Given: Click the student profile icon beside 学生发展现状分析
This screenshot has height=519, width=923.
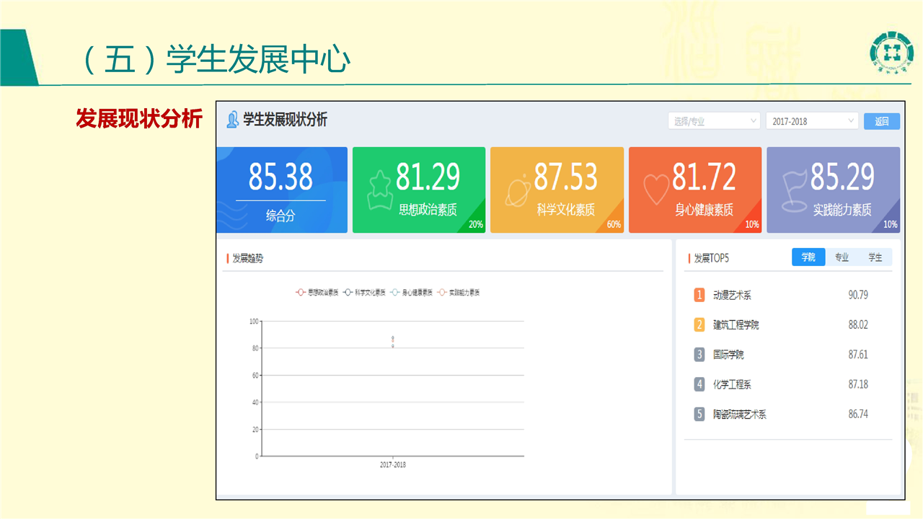Looking at the screenshot, I should coord(232,120).
